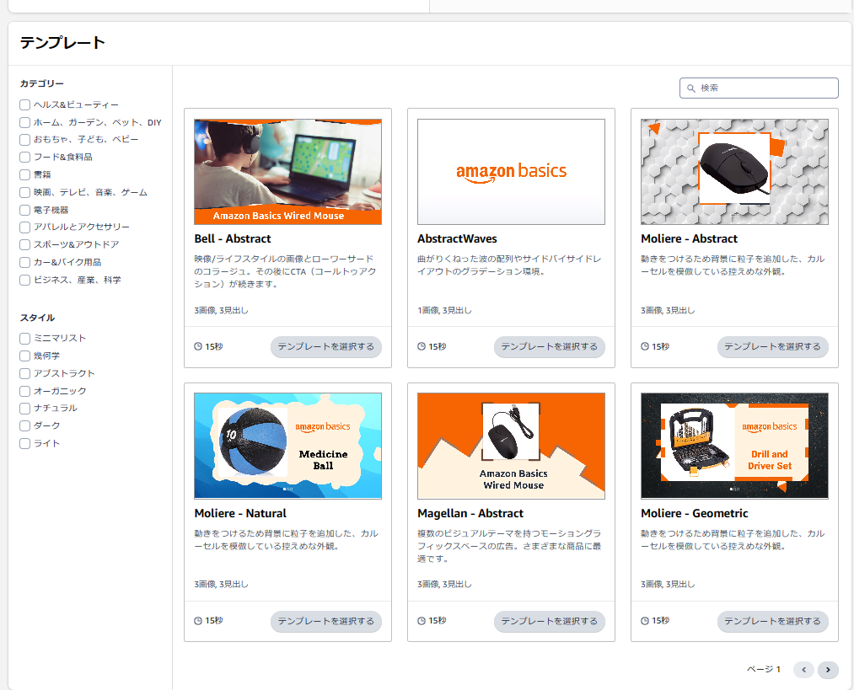The width and height of the screenshot is (854, 690).
Task: Click clock icon on Moliere - Geometric card
Action: click(645, 621)
